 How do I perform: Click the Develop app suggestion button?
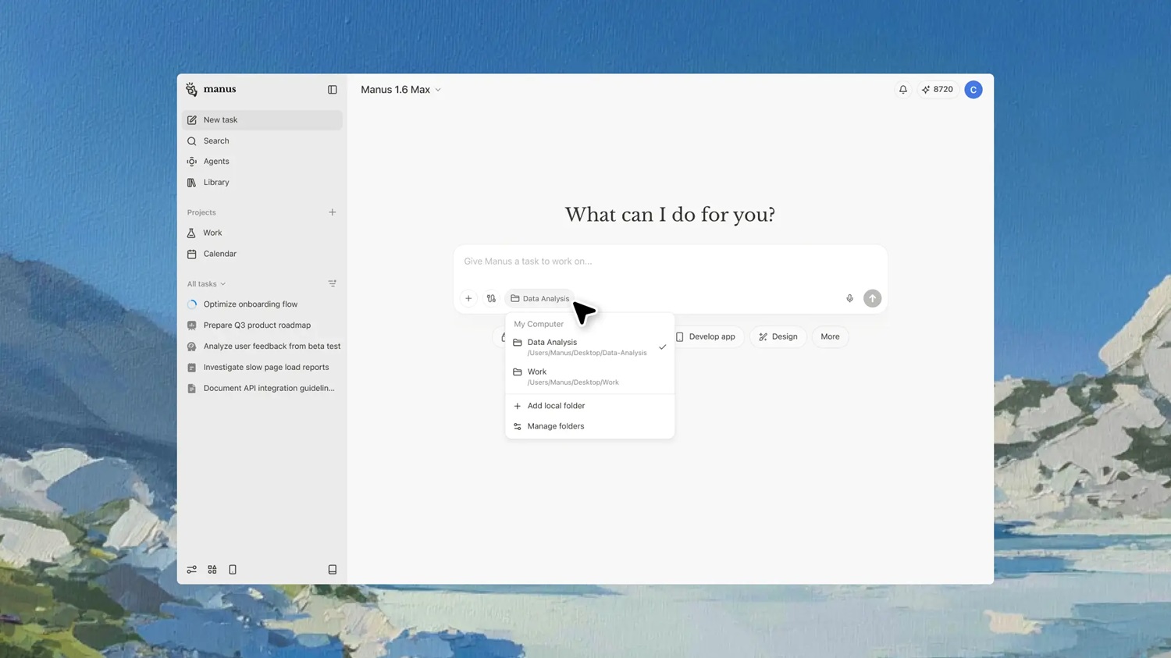706,336
